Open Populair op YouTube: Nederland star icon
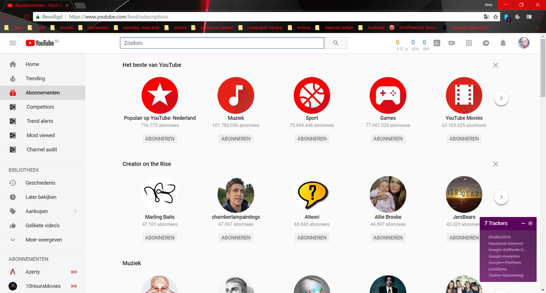 pyautogui.click(x=160, y=96)
